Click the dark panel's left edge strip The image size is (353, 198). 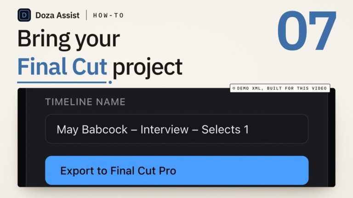pos(22,137)
